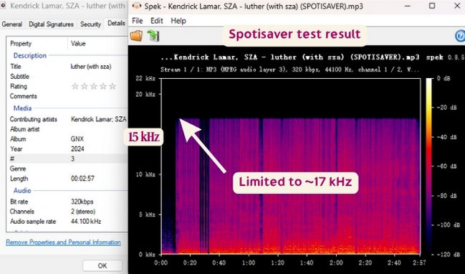Image resolution: width=465 pixels, height=274 pixels.
Task: Click the Genre value field
Action: click(98, 169)
